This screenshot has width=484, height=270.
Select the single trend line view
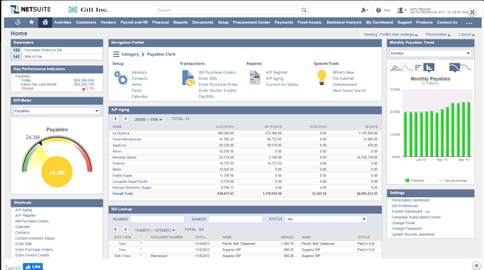coord(454,67)
